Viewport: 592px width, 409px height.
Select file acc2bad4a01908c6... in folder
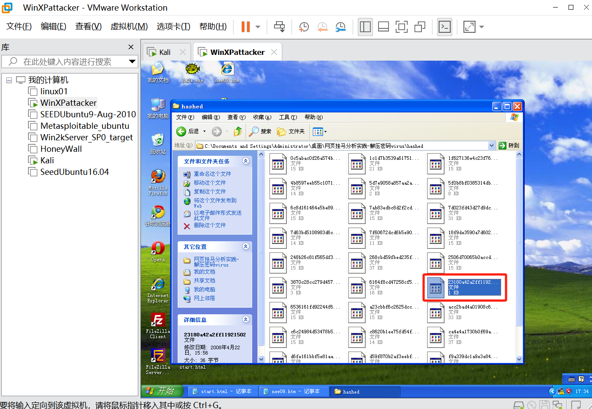pyautogui.click(x=463, y=312)
